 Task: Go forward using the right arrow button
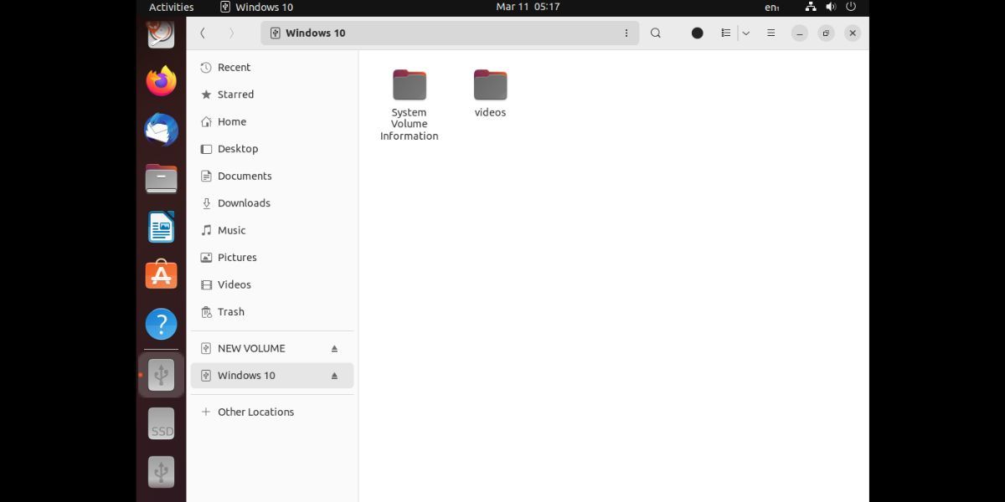pos(232,33)
